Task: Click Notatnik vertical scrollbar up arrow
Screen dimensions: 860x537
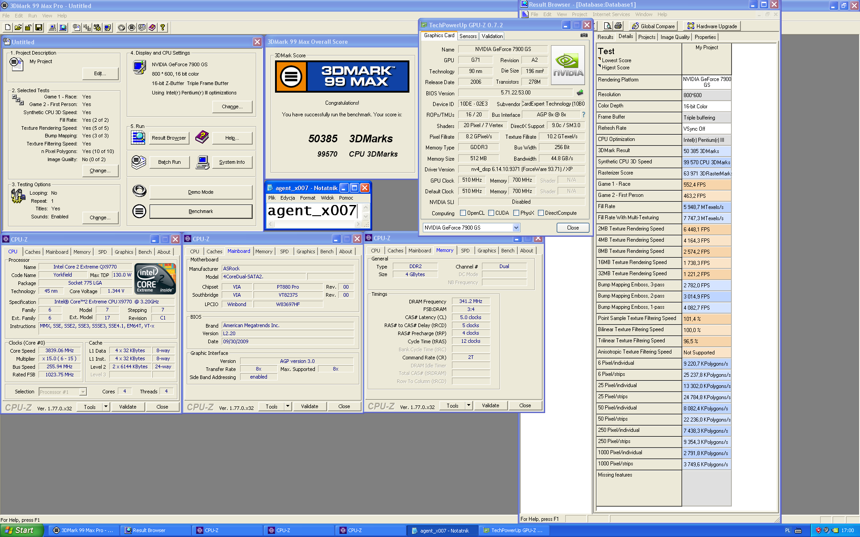Action: [x=366, y=207]
